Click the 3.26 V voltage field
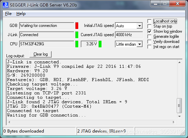188x138 pixels. coord(89,44)
